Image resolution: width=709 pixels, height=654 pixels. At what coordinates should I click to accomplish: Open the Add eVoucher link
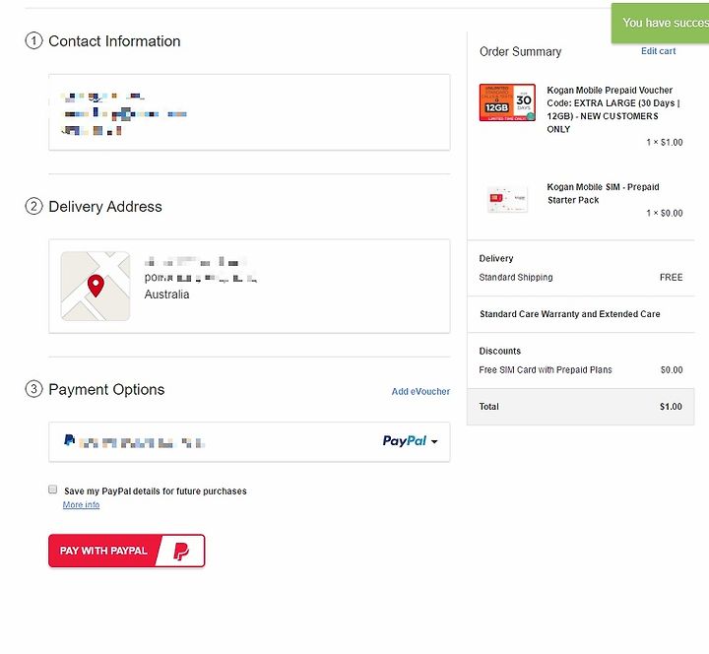click(x=420, y=392)
